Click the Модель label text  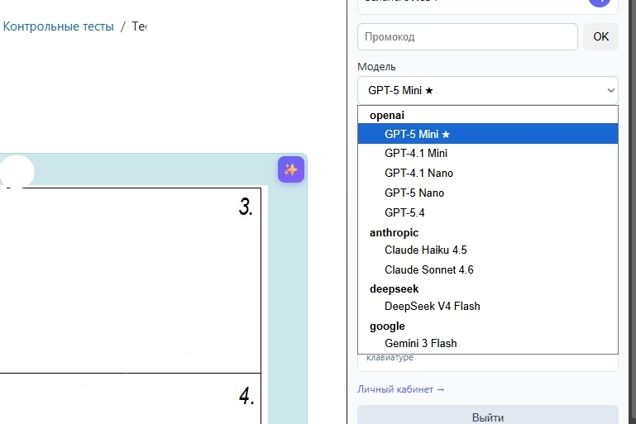[x=376, y=66]
